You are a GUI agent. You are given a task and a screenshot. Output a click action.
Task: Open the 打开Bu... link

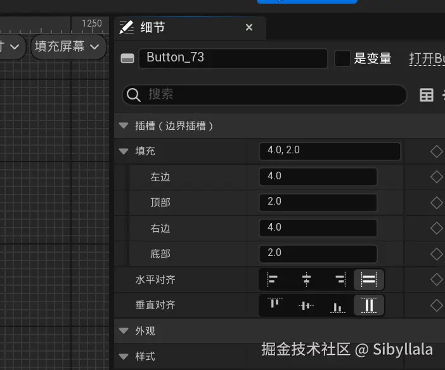pyautogui.click(x=427, y=59)
